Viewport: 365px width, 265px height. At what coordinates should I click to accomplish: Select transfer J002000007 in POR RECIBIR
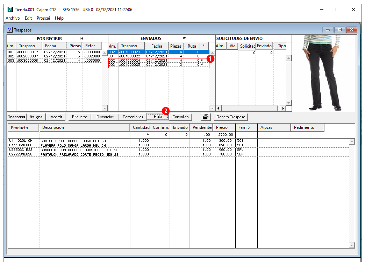[x=55, y=56]
